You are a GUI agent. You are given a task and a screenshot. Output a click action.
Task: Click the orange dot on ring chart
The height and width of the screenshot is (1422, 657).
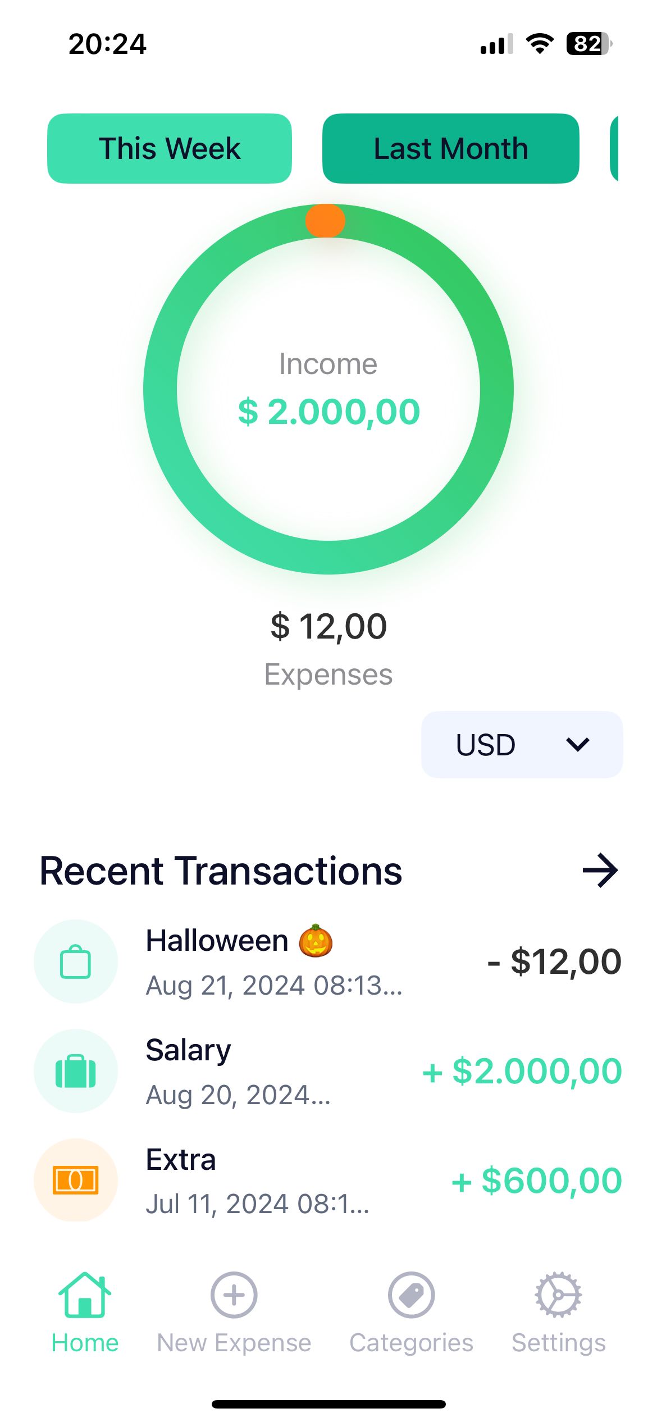(325, 220)
